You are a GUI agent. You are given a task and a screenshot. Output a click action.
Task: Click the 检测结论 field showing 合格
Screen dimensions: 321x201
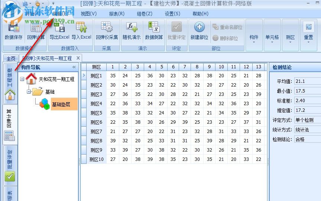pos(308,139)
